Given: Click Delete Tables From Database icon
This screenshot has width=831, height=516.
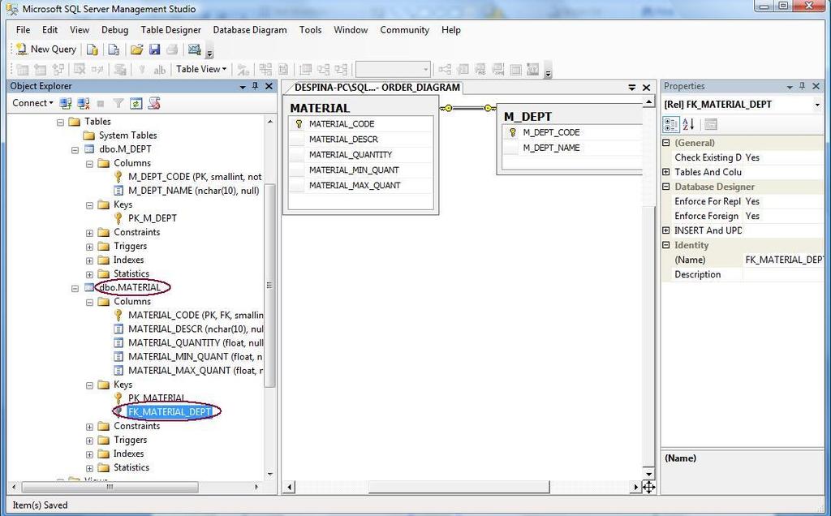Looking at the screenshot, I should click(80, 70).
